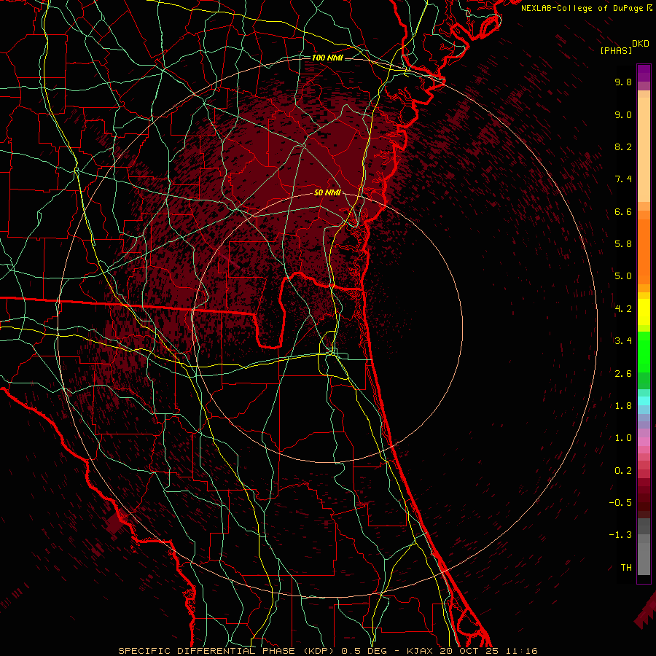Click the 9.8 value on color scale

coord(623,82)
